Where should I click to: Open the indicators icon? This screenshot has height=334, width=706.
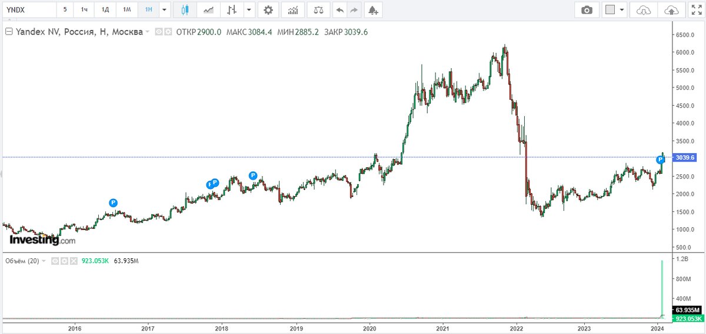pyautogui.click(x=294, y=10)
